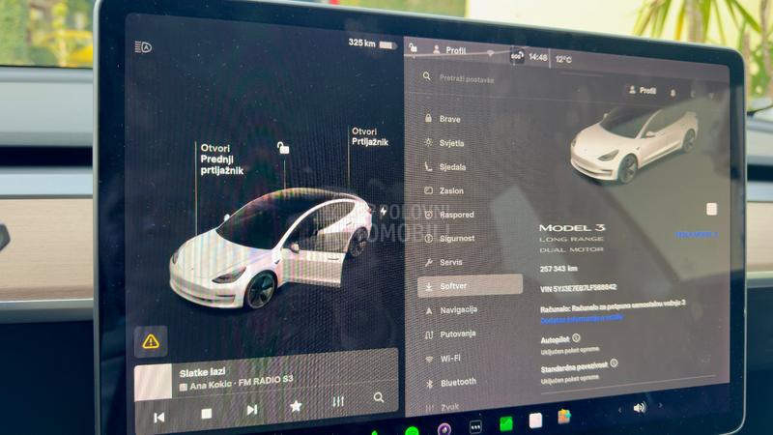Tap the auto high-beam headlight icon
The width and height of the screenshot is (773, 435).
[143, 46]
